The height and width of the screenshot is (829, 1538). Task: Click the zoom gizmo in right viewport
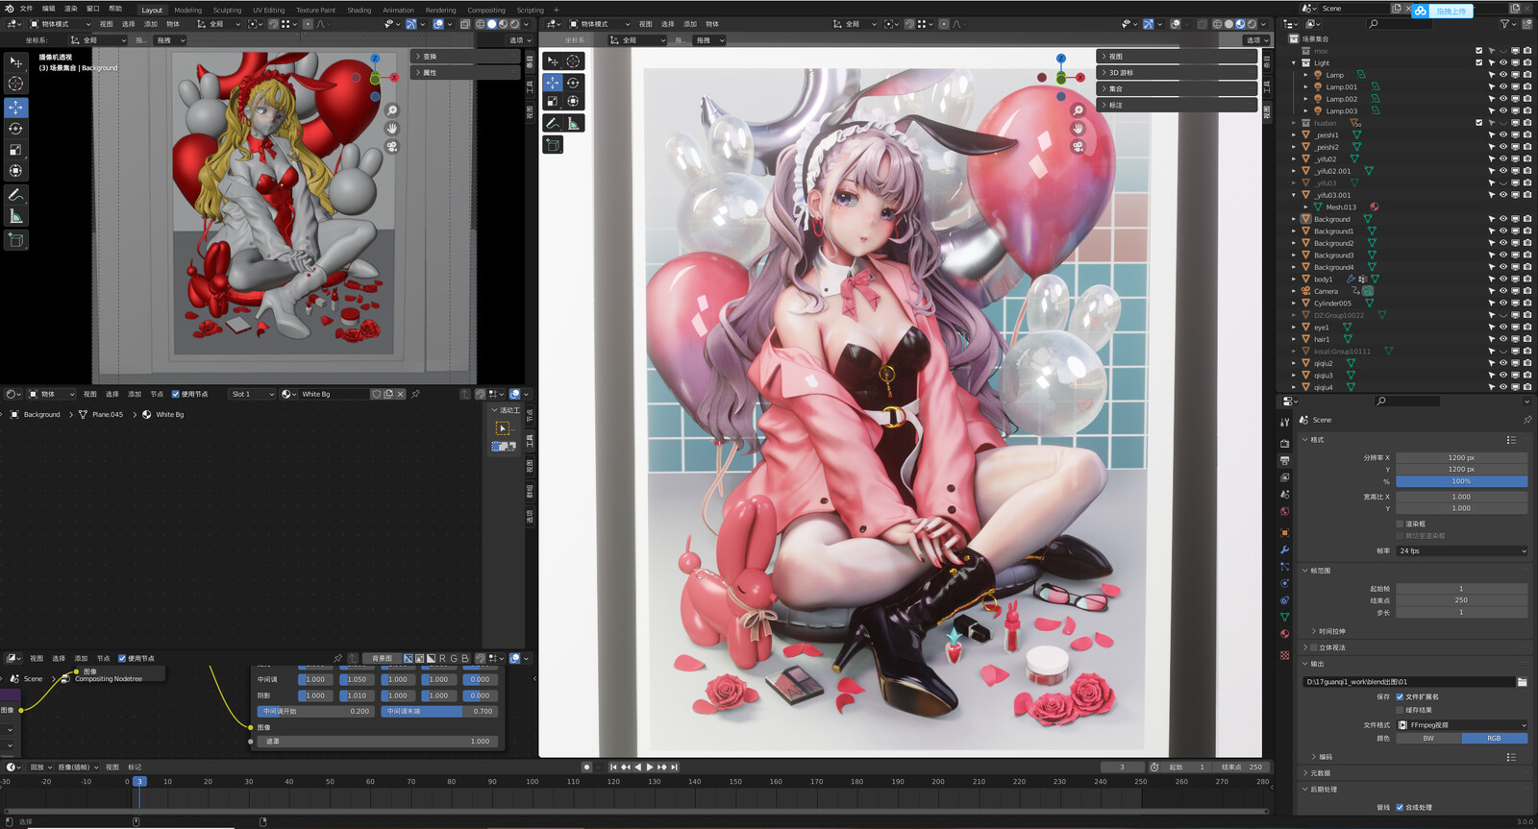pyautogui.click(x=1078, y=110)
